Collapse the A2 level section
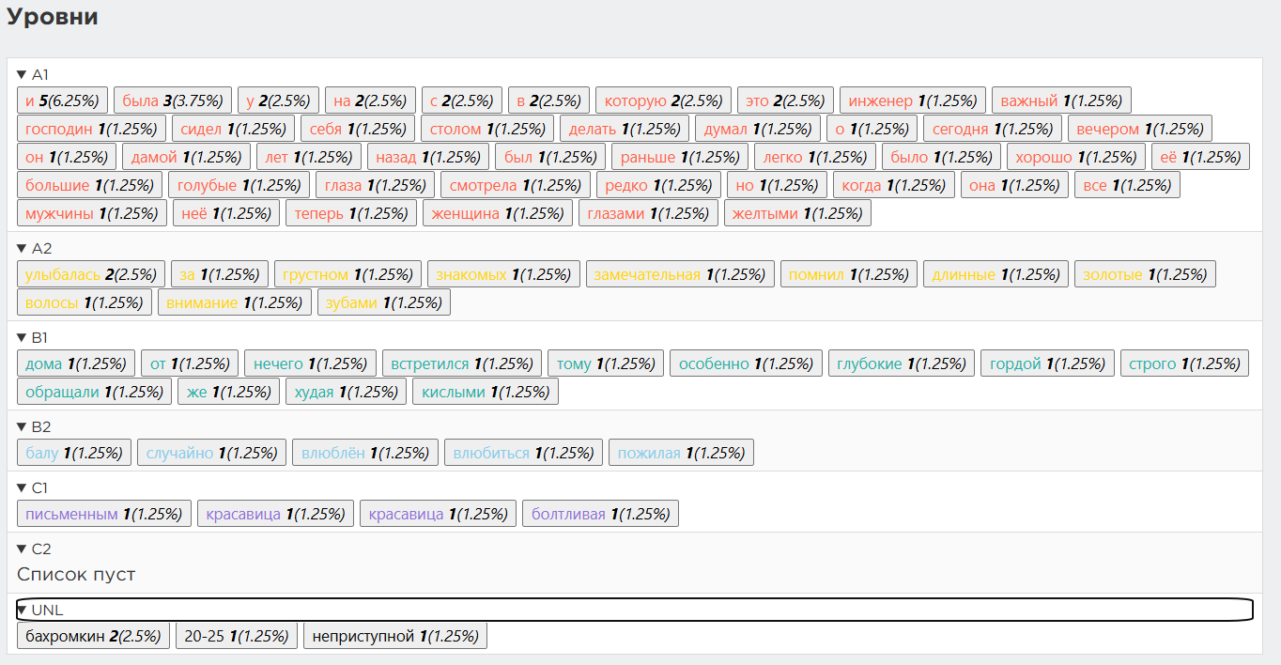1281x665 pixels. coord(35,248)
